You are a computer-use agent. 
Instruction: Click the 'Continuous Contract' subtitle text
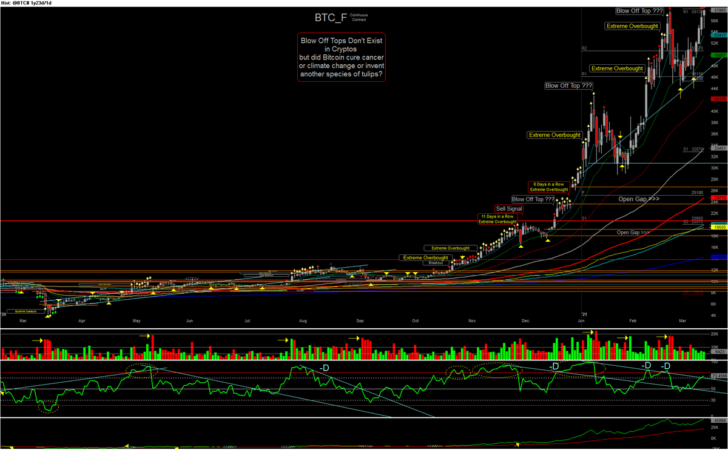click(x=360, y=17)
